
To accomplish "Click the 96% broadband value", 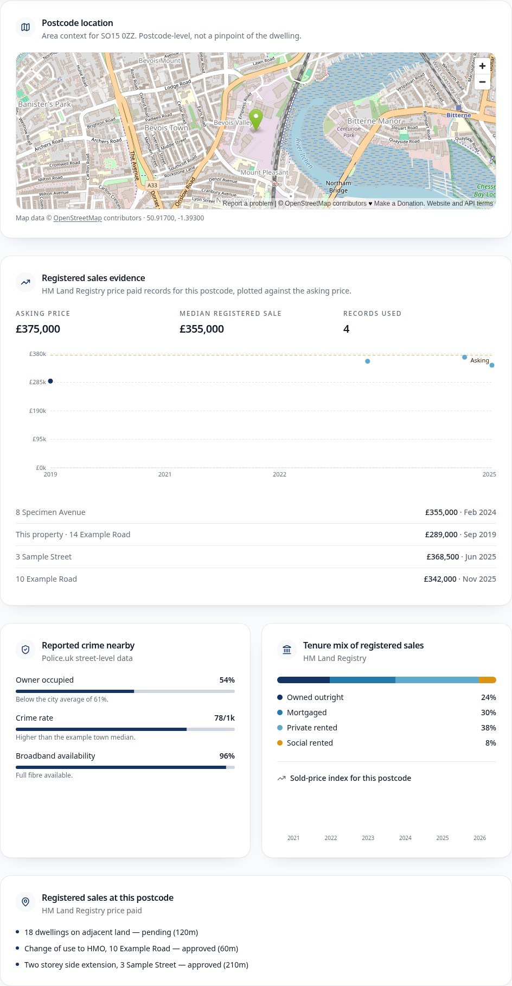I will 227,756.
